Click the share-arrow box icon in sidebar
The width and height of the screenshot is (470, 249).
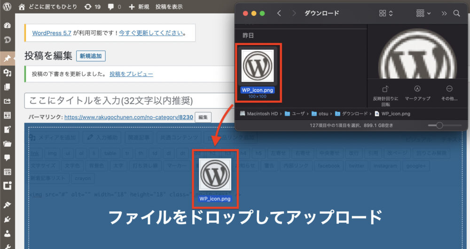[x=7, y=101]
